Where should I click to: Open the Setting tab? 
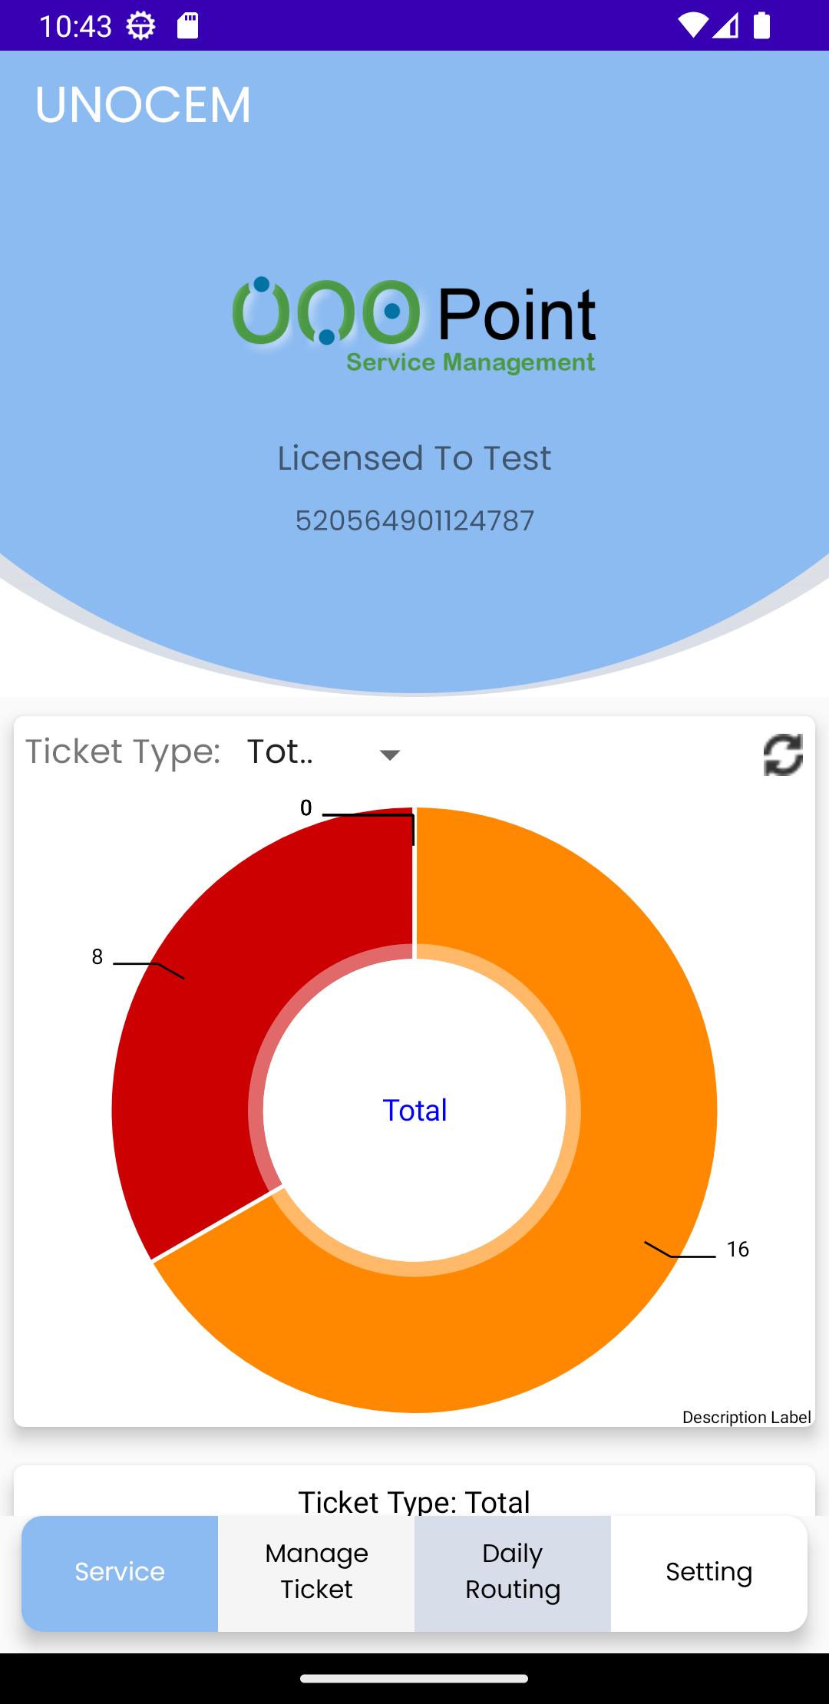point(709,1573)
